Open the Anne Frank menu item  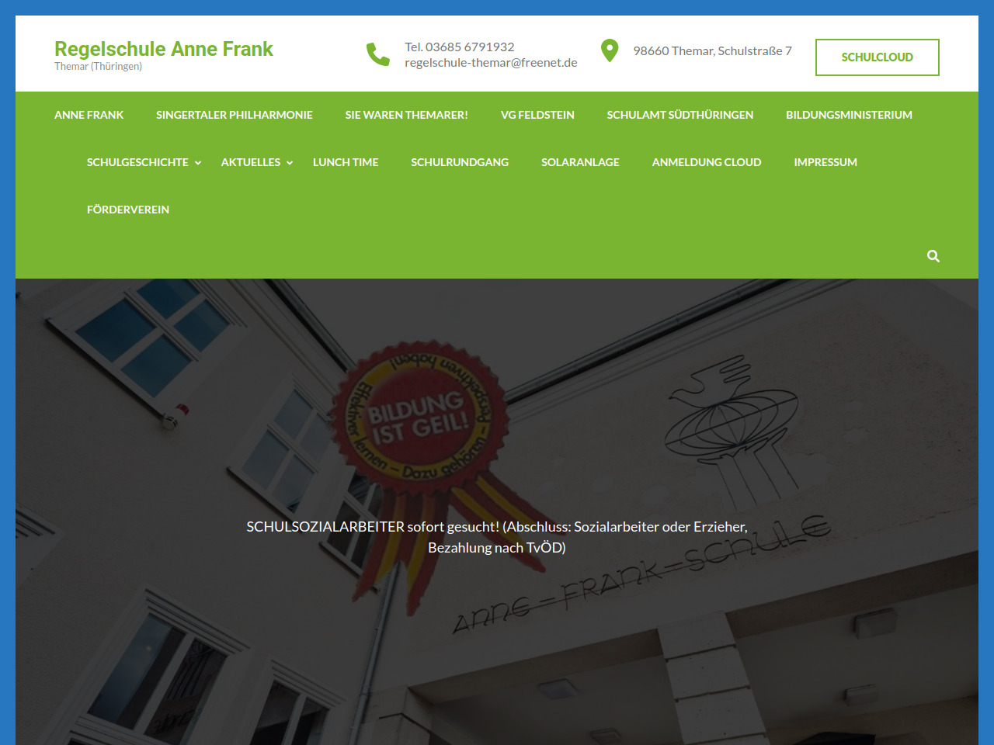[x=89, y=115]
